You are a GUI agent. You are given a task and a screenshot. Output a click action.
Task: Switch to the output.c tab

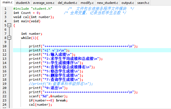(x=128, y=3)
